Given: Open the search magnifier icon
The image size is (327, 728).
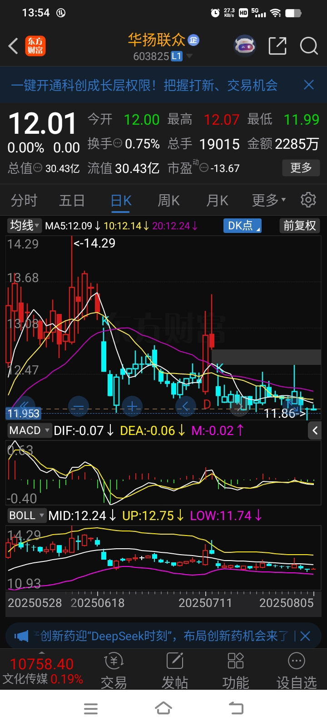Looking at the screenshot, I should (x=309, y=46).
